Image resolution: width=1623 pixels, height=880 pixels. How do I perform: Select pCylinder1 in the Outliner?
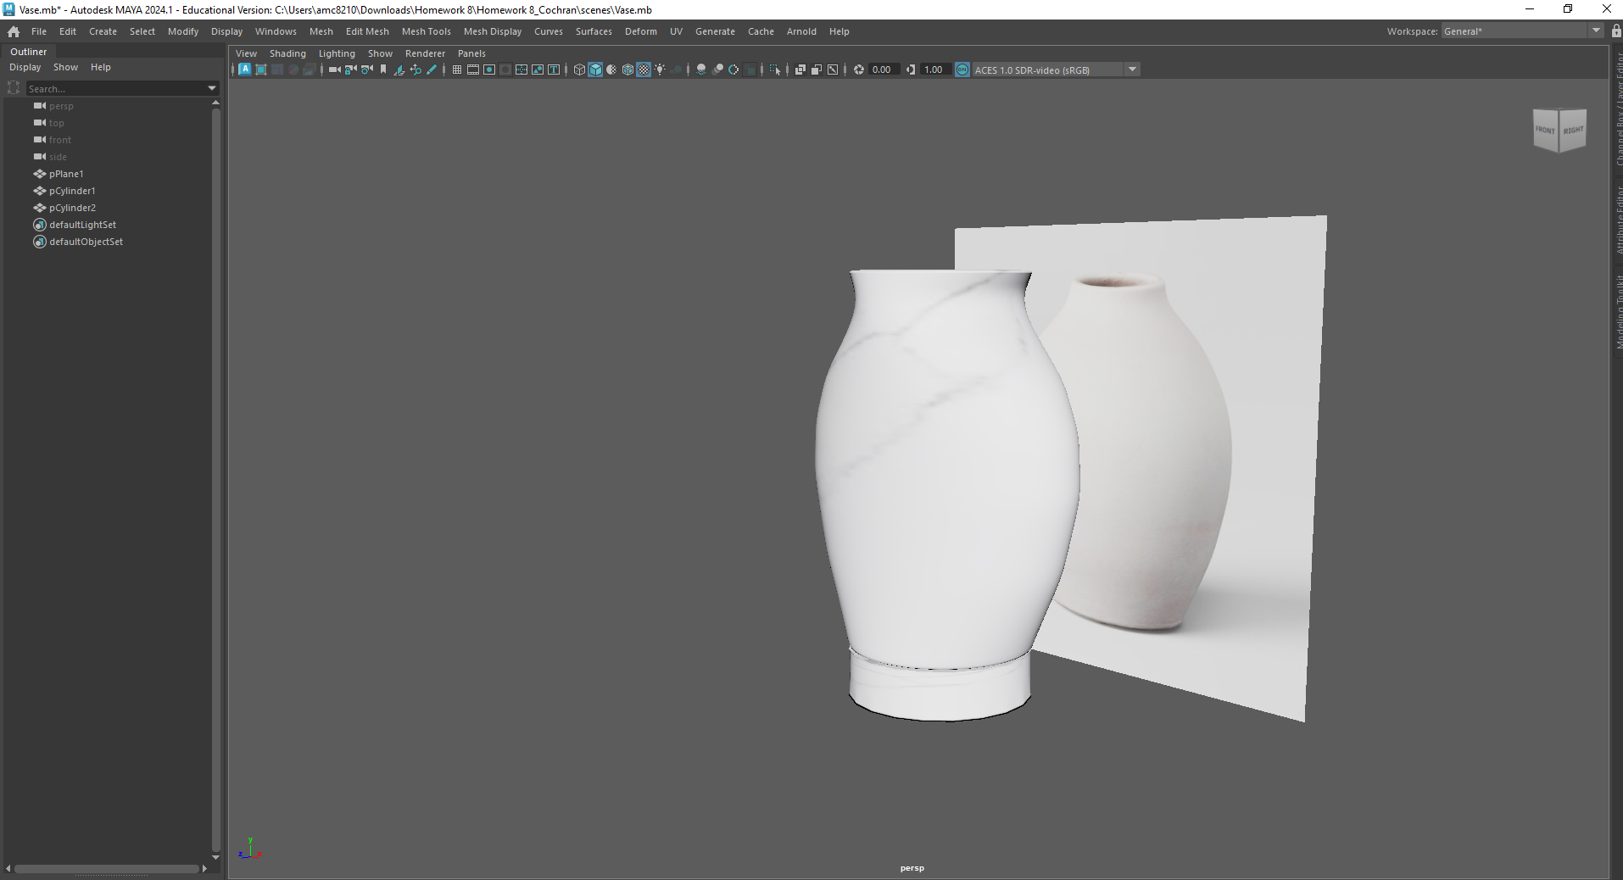pos(72,191)
